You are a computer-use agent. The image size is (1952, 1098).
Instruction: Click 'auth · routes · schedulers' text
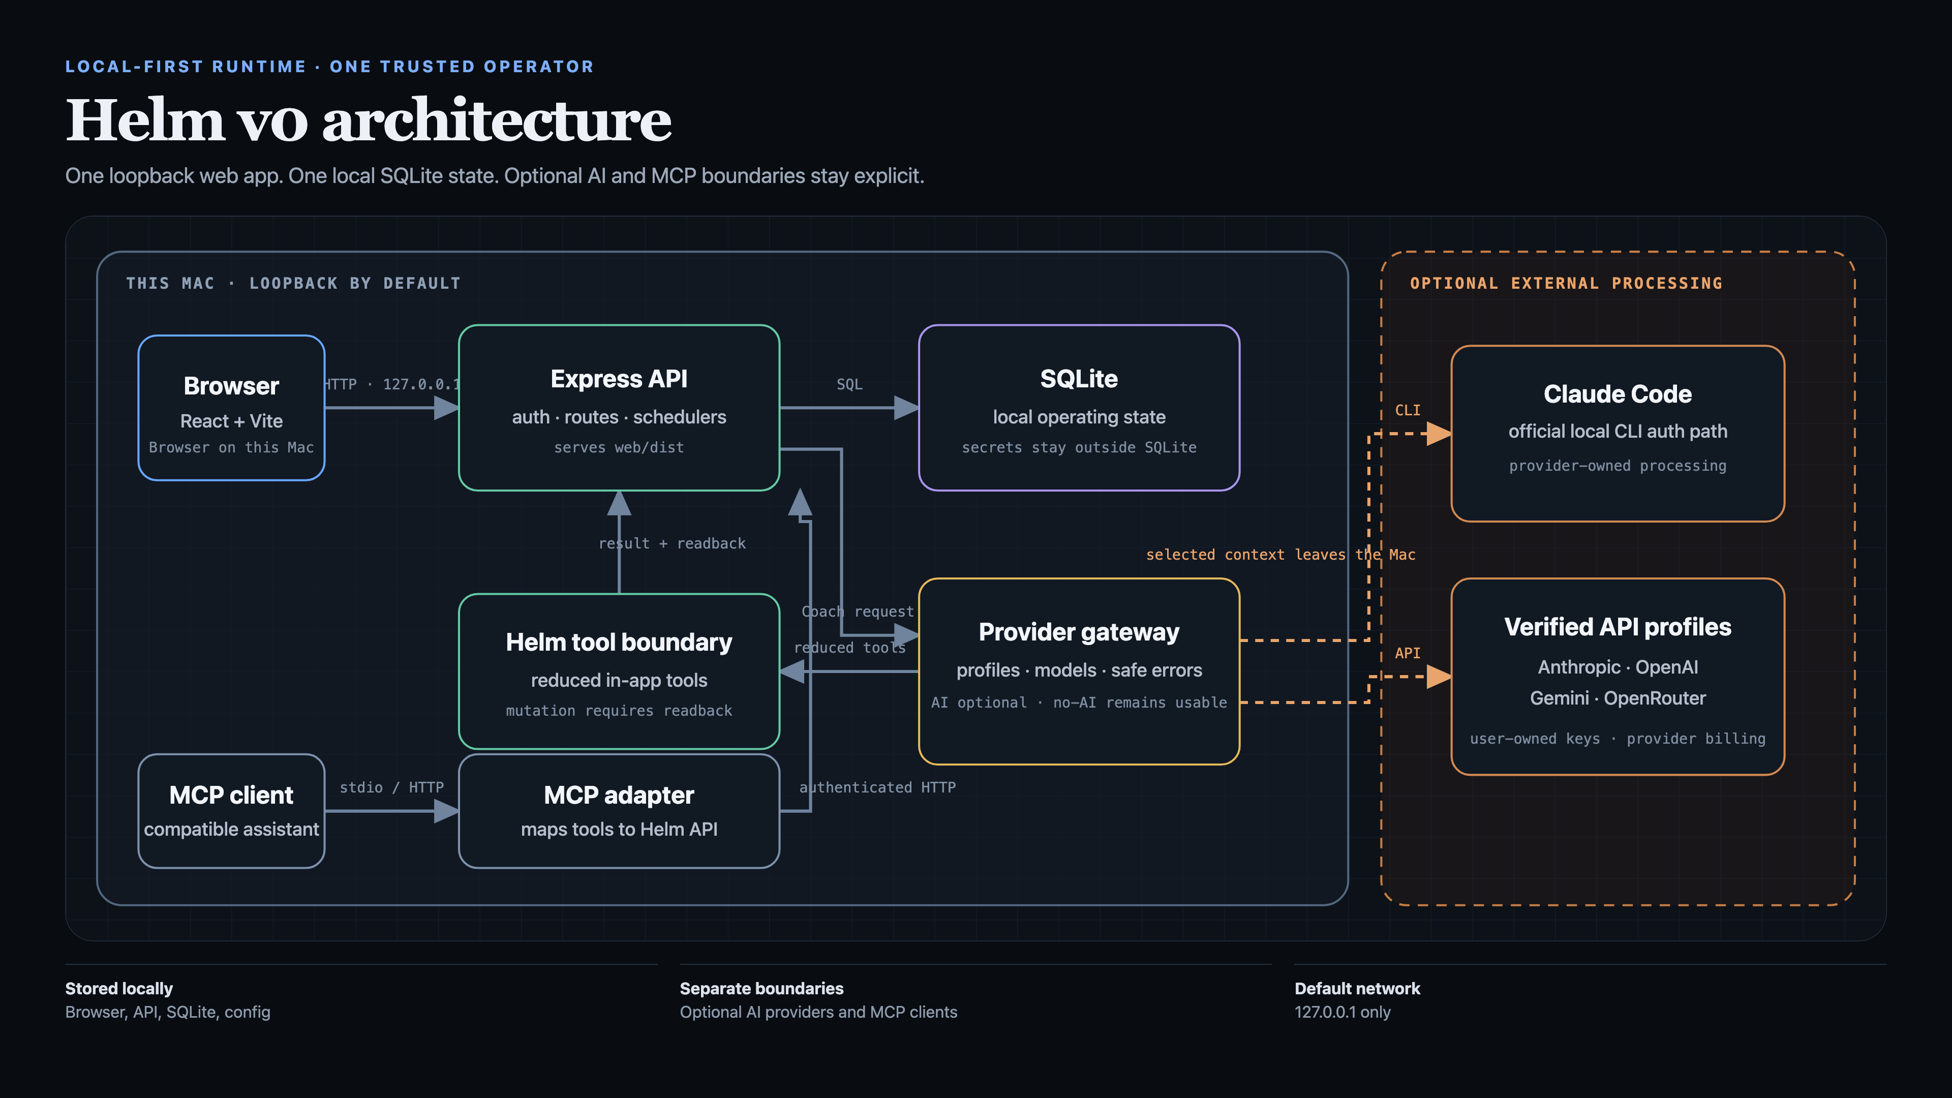(x=619, y=417)
